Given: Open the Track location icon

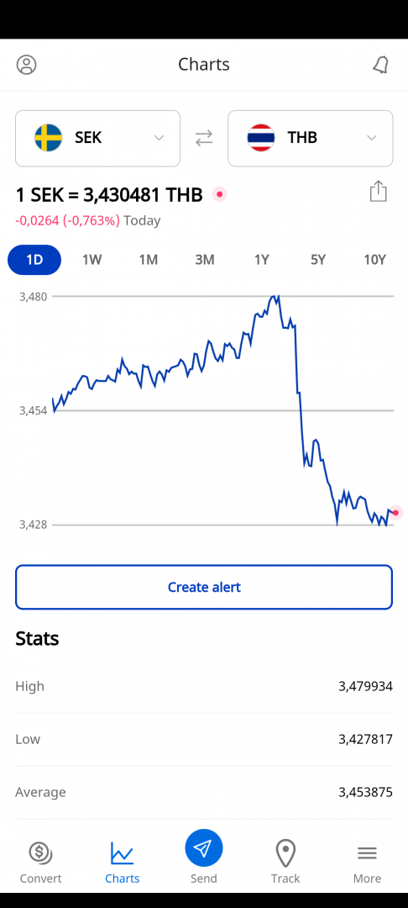Looking at the screenshot, I should tap(285, 853).
